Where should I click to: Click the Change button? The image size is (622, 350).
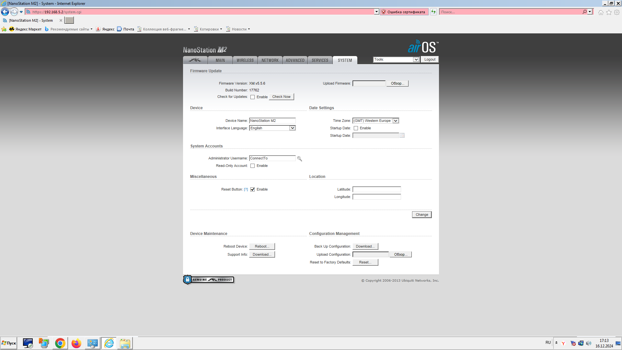(421, 215)
